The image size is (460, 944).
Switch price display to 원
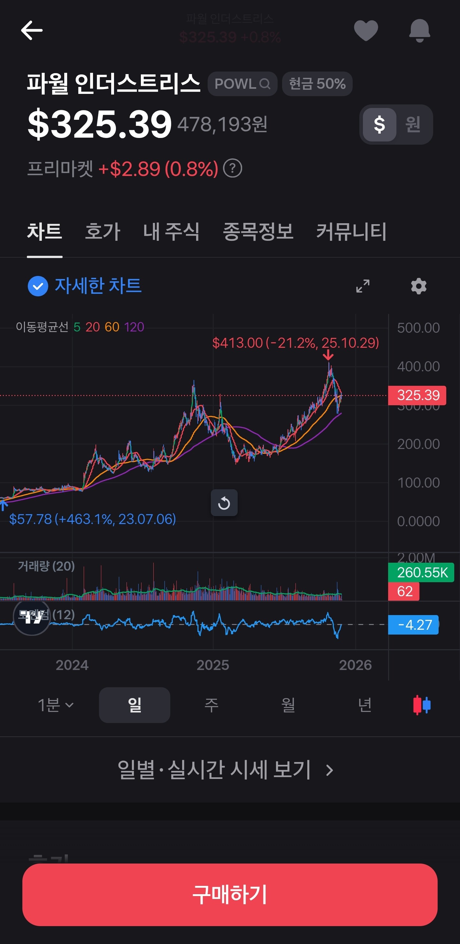click(413, 125)
